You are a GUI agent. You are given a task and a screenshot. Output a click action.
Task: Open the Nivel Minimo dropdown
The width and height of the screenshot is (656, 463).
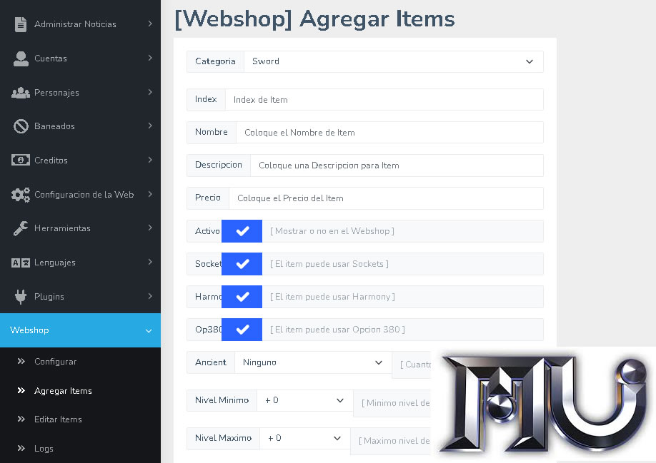tap(304, 400)
